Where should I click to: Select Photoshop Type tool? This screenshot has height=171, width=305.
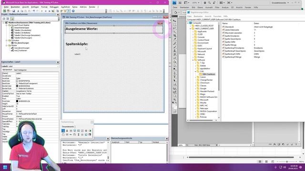pos(175,77)
